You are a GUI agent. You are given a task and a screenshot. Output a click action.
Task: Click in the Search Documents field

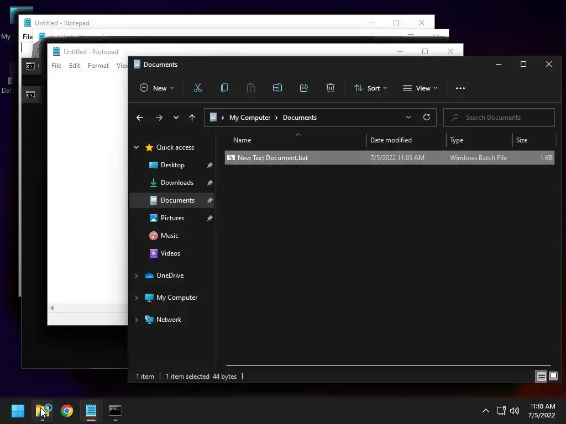(499, 118)
